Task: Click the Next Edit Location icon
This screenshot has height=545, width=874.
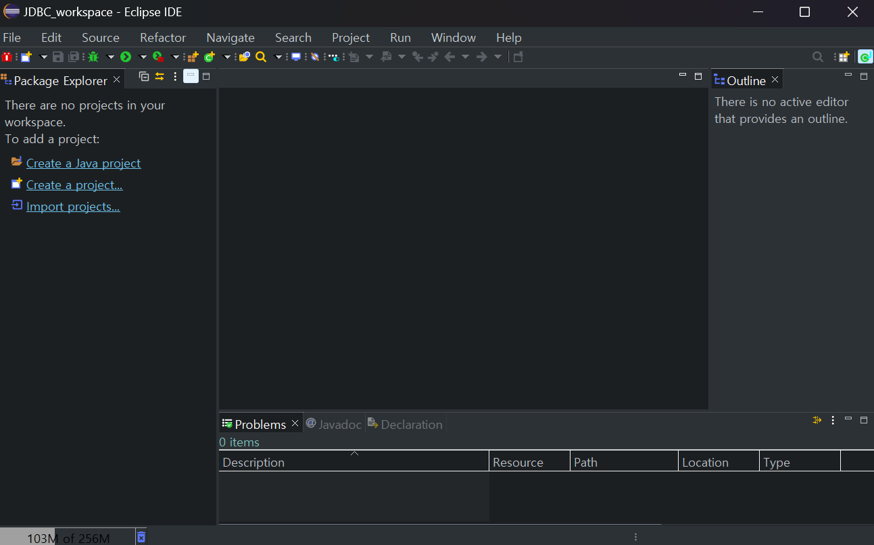Action: (433, 57)
